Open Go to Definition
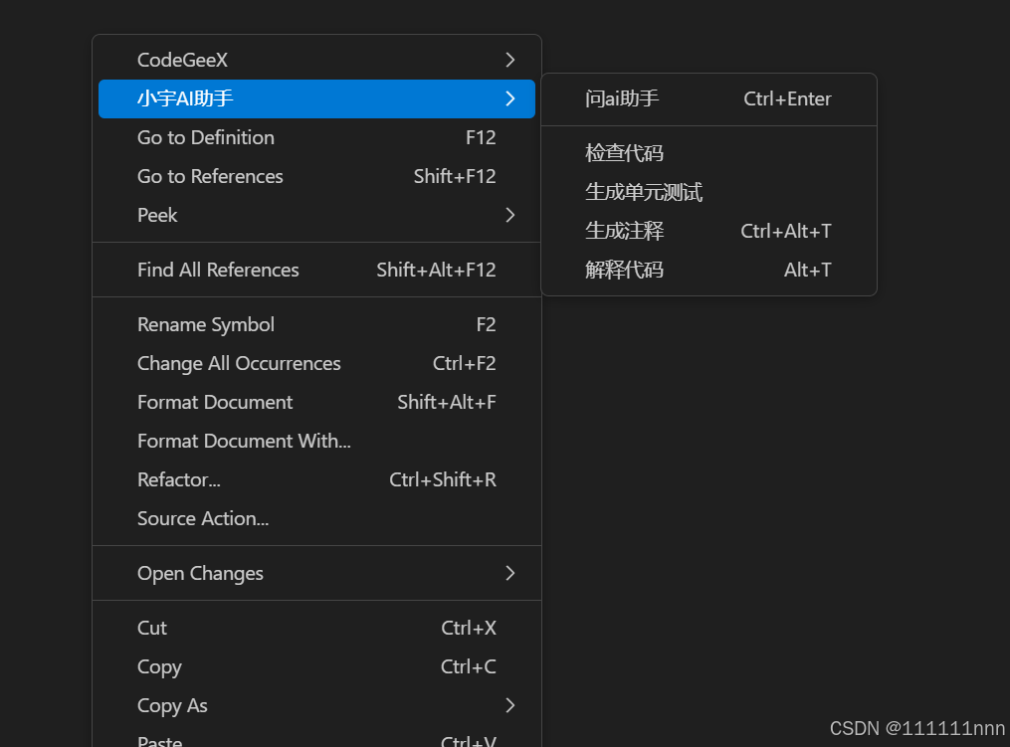This screenshot has height=747, width=1010. [x=205, y=137]
